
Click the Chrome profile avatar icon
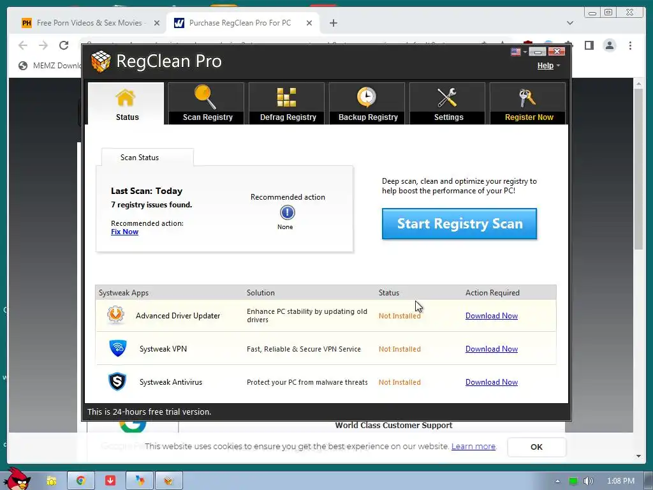tap(610, 45)
